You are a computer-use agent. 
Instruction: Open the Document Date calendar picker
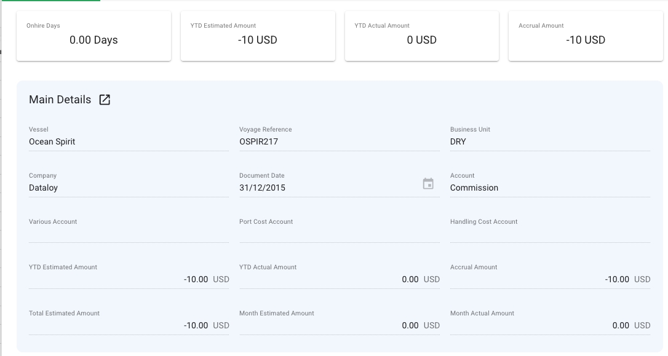tap(428, 184)
